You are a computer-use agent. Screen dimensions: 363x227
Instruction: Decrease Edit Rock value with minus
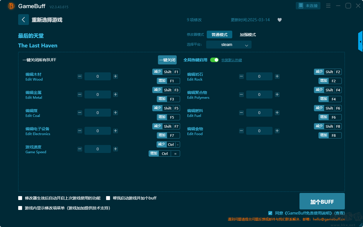(x=241, y=76)
